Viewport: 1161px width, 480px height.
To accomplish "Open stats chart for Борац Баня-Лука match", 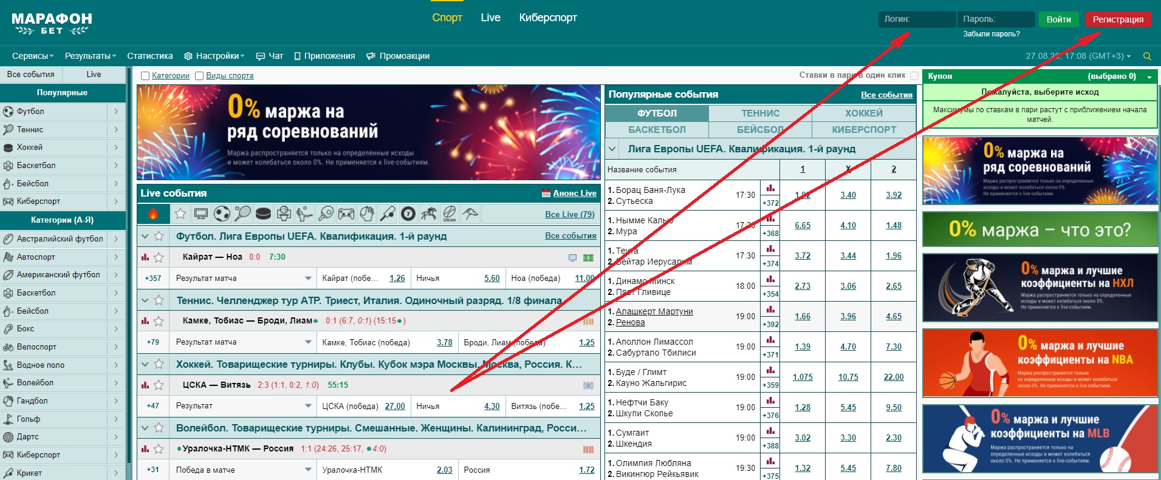I will click(770, 188).
